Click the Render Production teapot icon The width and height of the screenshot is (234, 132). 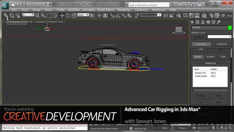tap(223, 15)
